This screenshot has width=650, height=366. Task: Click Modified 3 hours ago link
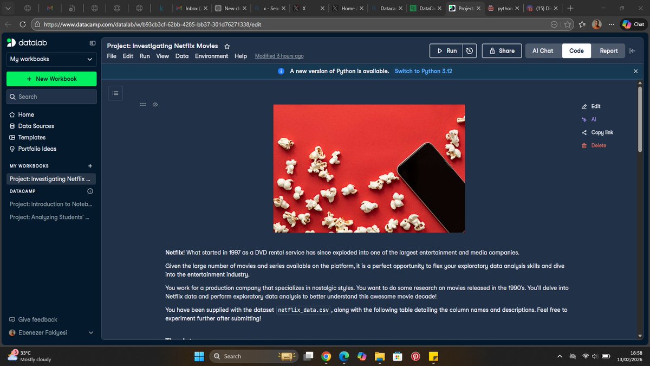click(x=279, y=56)
